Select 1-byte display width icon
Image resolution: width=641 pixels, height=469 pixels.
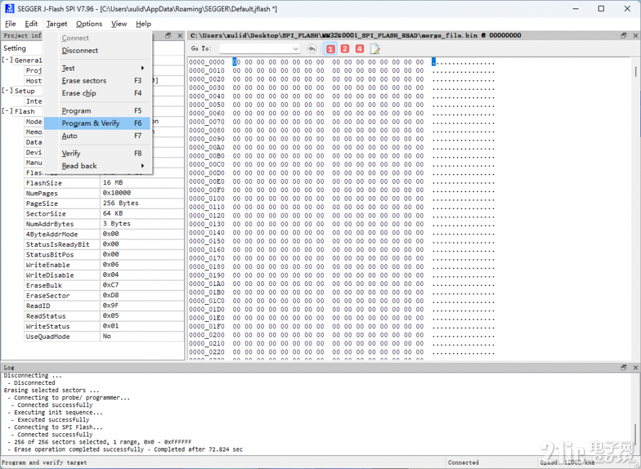click(x=330, y=49)
